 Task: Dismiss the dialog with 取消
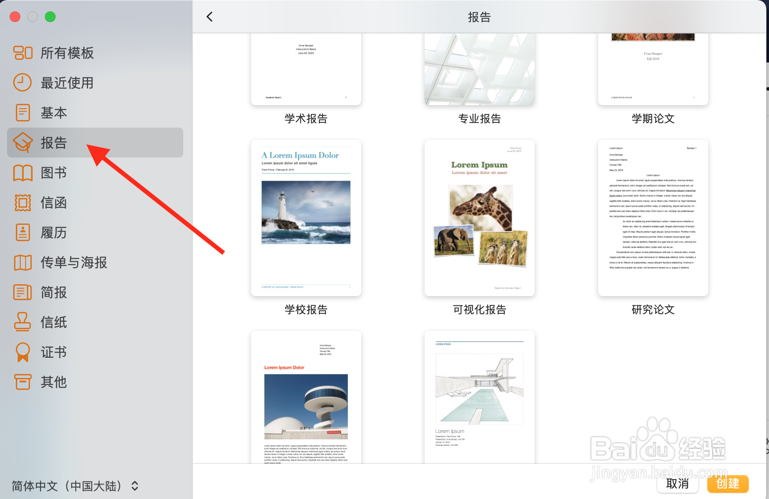(677, 484)
